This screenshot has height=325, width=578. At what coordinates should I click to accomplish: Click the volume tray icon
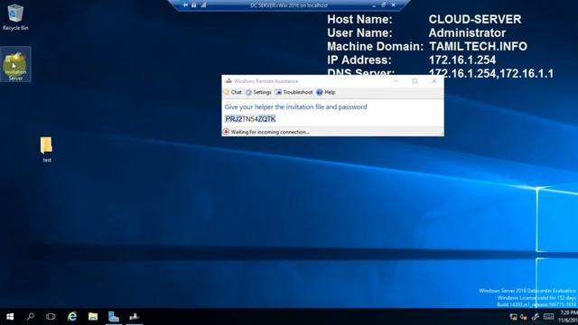tap(524, 317)
